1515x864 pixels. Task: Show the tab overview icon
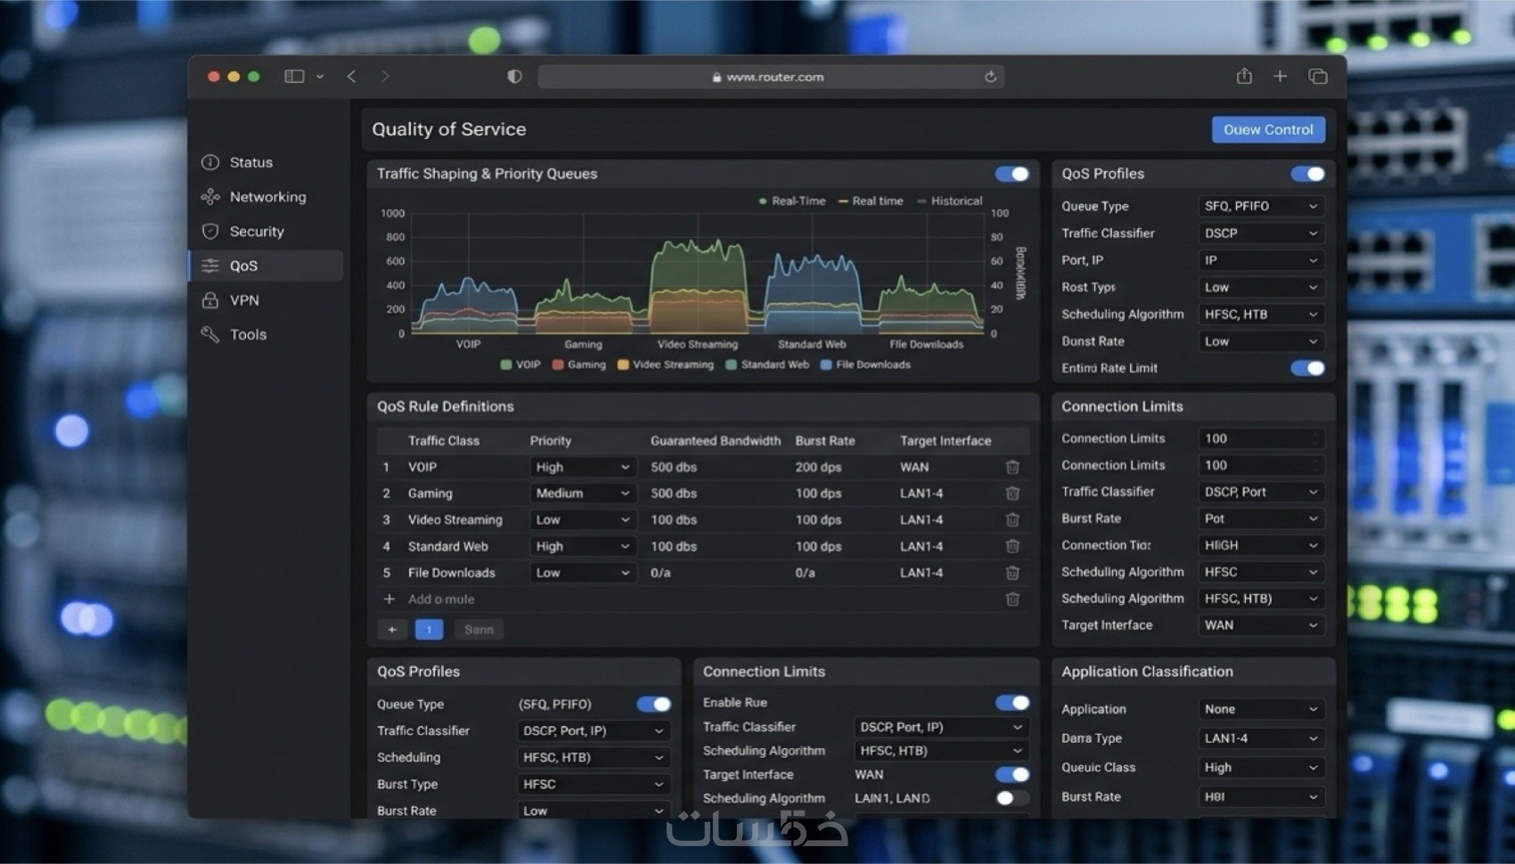click(x=1317, y=77)
